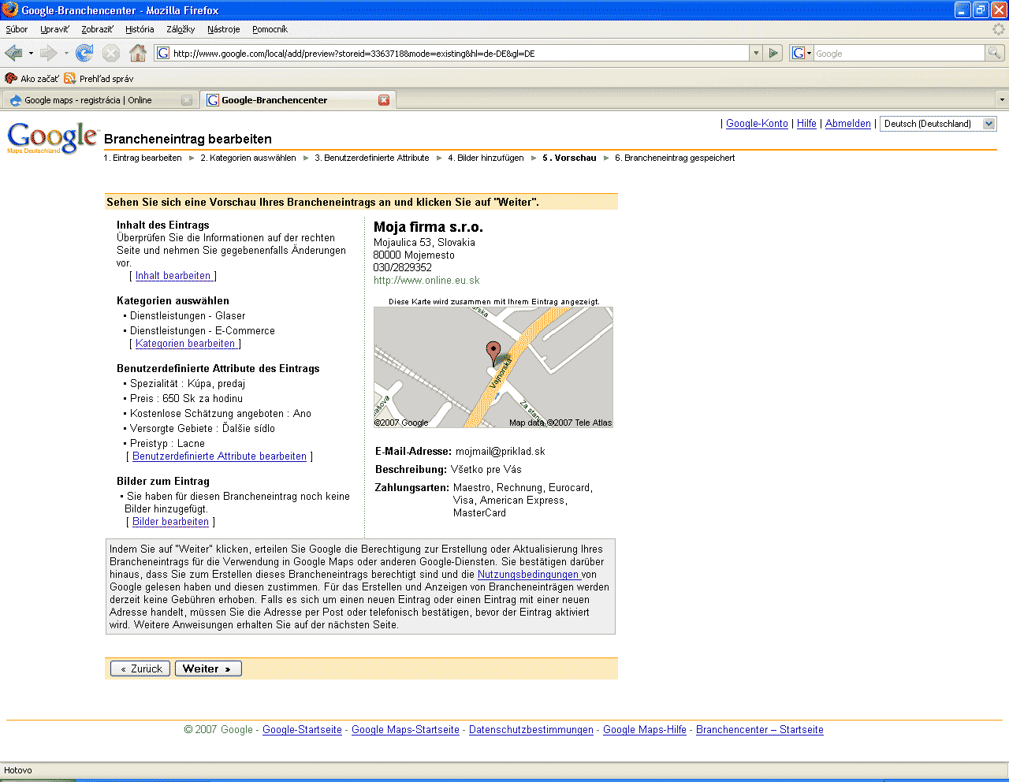Click step 3. Benutzerdefinierte Attribute text
Image resolution: width=1009 pixels, height=782 pixels.
(x=372, y=158)
